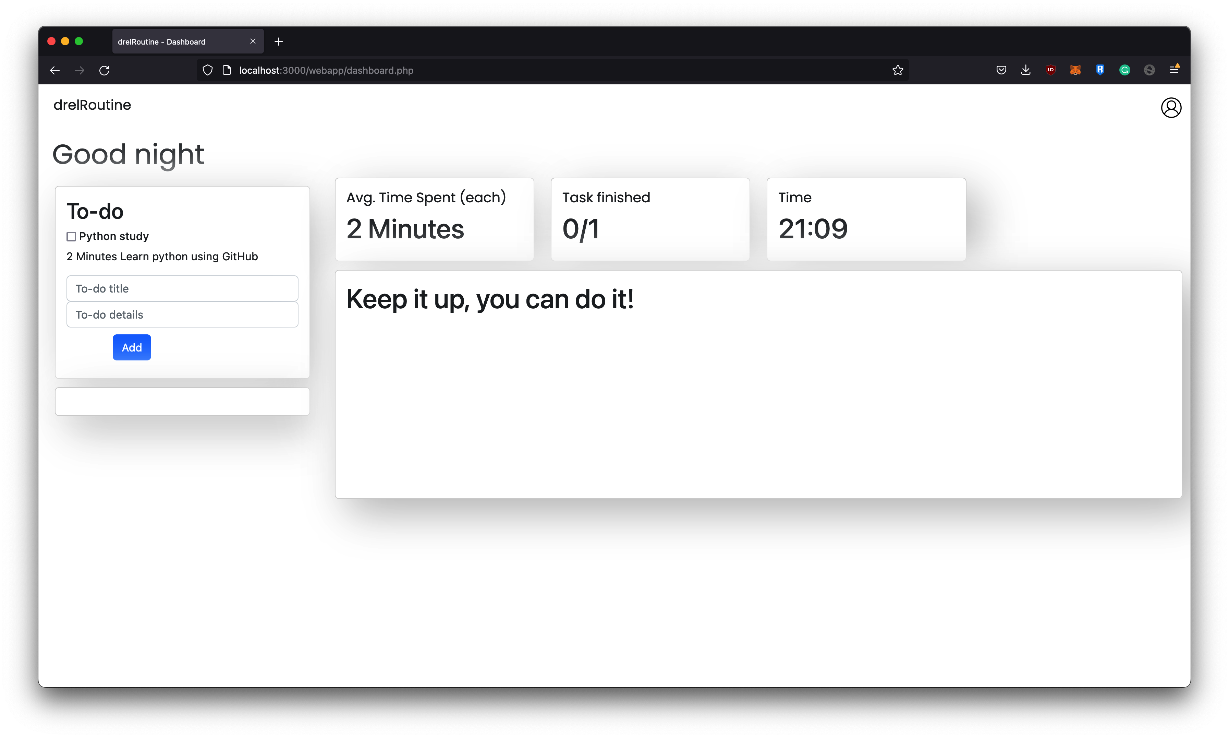Focus the To-do title field
Screen dimensions: 1229x738
tap(182, 288)
